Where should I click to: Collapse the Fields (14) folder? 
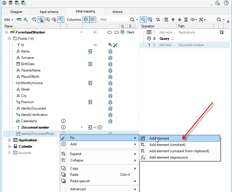(9, 39)
